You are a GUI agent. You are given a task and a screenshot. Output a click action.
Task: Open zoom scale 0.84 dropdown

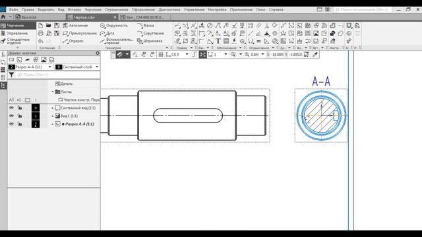tap(262, 55)
